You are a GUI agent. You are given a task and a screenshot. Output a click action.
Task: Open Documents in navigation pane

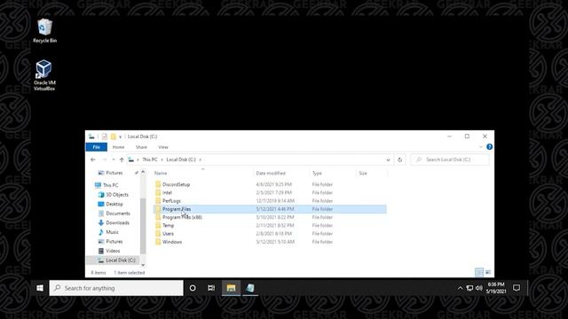(x=118, y=214)
